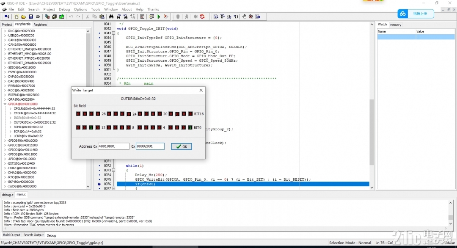This screenshot has width=457, height=248.
Task: Open the Search Output tab
Action: point(33,235)
